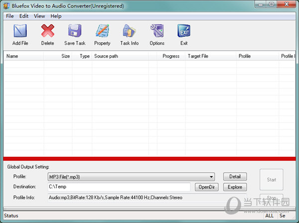Click the Stop button
The height and width of the screenshot is (223, 299).
(272, 198)
